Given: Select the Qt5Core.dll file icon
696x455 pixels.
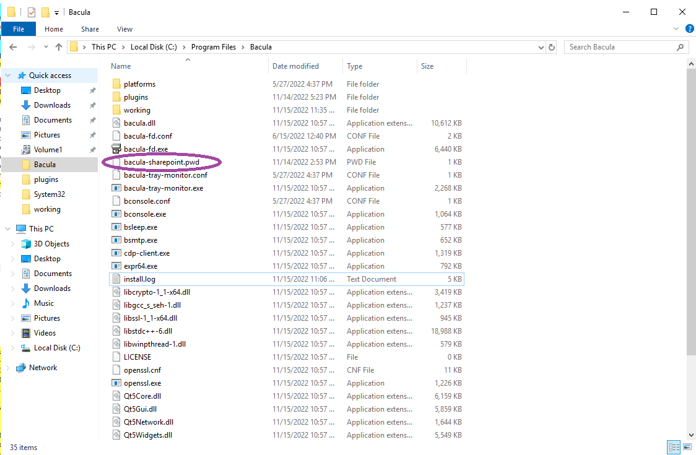Looking at the screenshot, I should tap(116, 396).
